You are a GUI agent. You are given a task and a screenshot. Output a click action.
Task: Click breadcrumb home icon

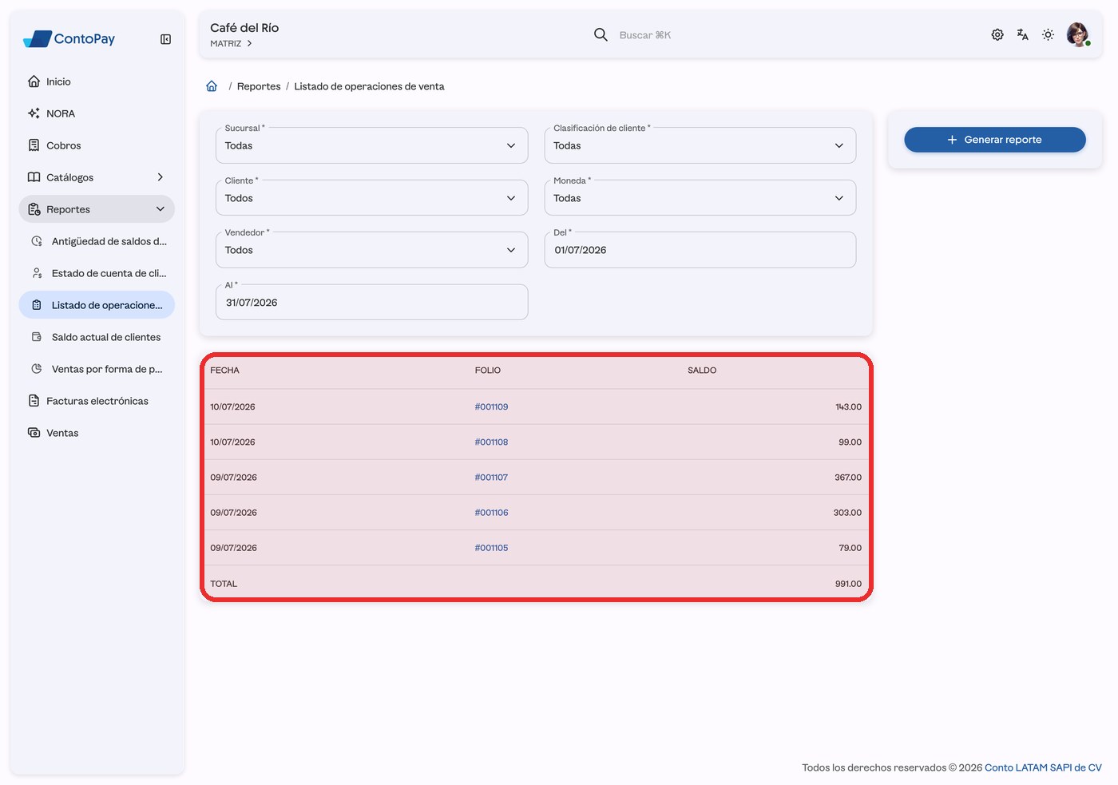tap(212, 86)
